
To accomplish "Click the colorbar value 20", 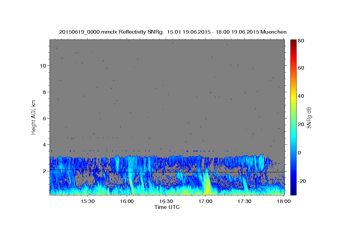I will tap(301, 124).
